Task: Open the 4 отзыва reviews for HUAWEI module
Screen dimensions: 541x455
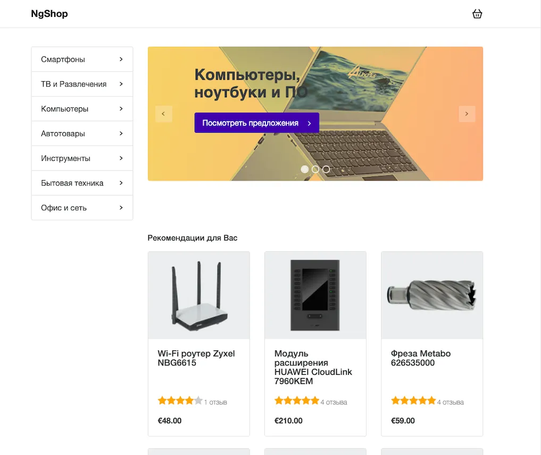Action: coord(334,402)
